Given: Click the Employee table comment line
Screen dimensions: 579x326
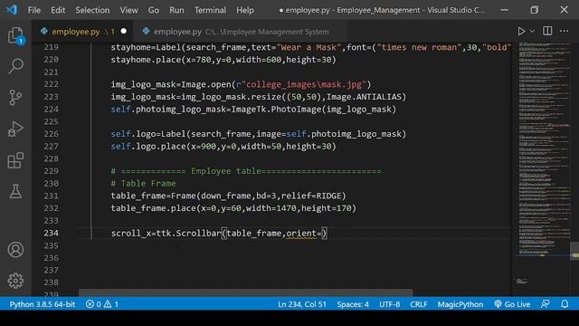Looking at the screenshot, I should pyautogui.click(x=246, y=171).
